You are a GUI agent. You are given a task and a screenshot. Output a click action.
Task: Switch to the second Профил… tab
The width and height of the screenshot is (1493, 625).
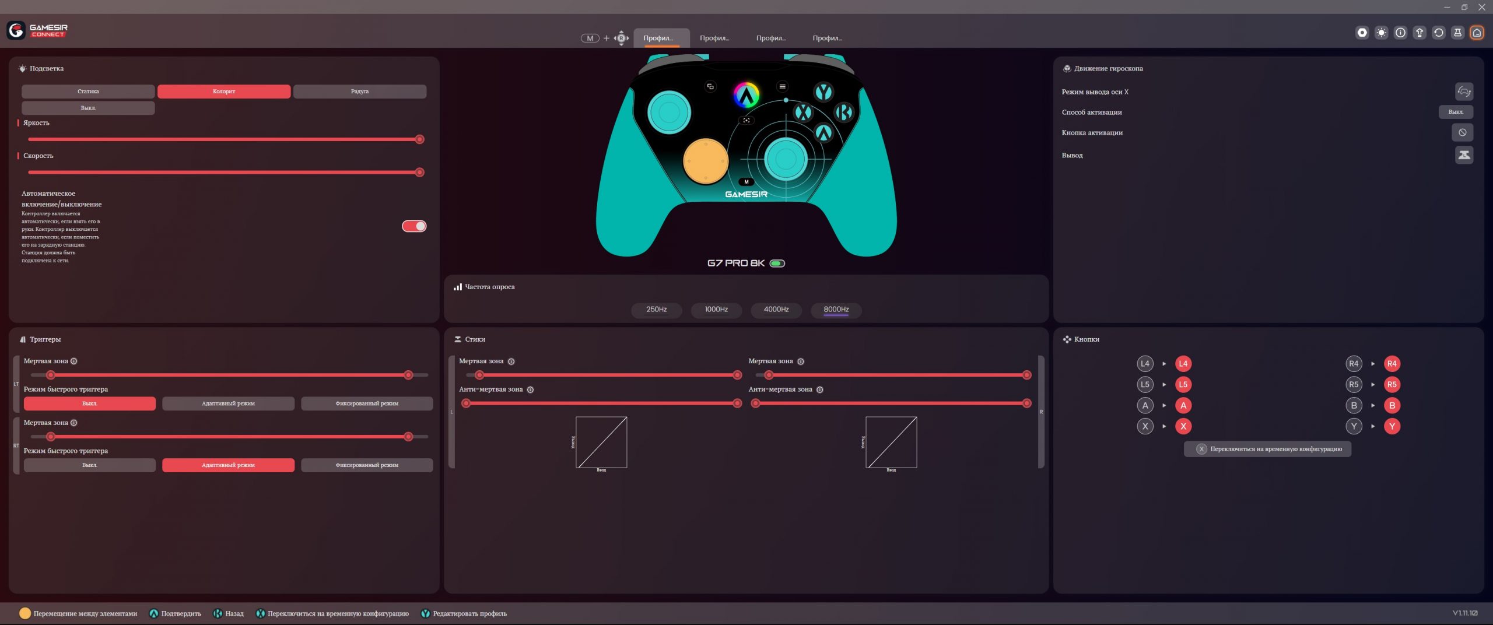714,38
